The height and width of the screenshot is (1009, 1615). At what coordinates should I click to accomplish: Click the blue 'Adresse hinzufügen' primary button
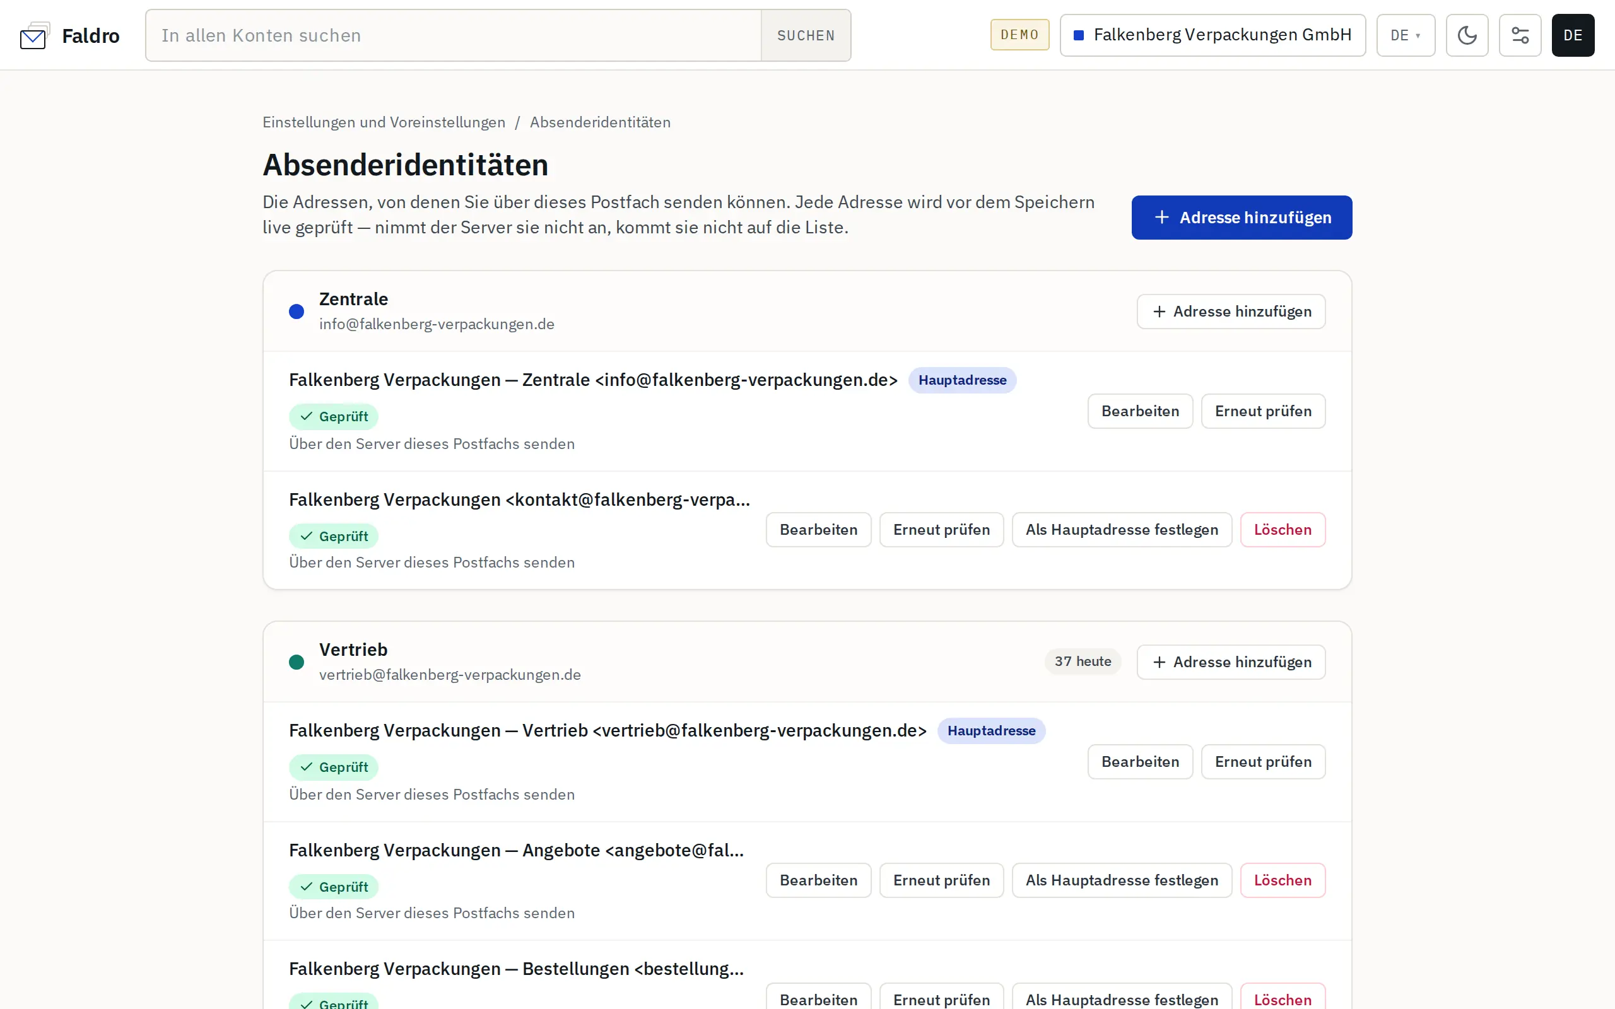pos(1242,218)
